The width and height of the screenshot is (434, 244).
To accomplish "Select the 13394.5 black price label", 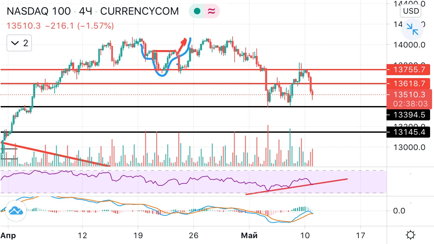I will coord(409,115).
